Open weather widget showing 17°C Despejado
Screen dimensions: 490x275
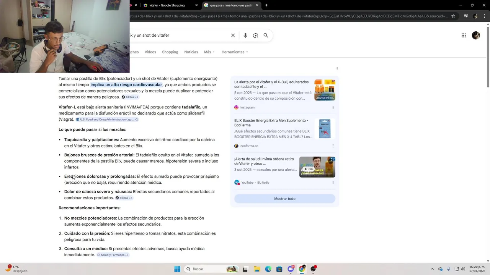point(16,269)
